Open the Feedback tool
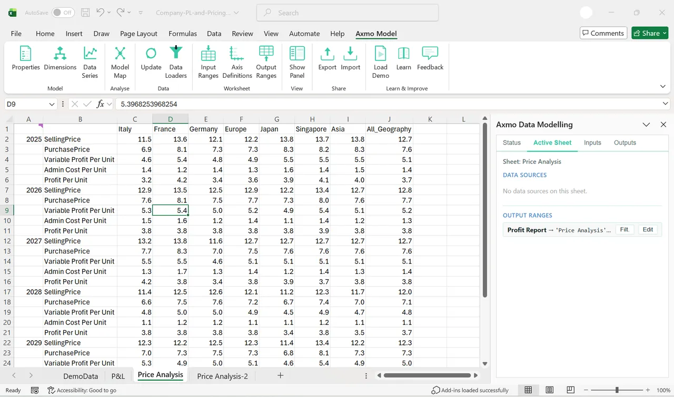The image size is (674, 397). [430, 58]
